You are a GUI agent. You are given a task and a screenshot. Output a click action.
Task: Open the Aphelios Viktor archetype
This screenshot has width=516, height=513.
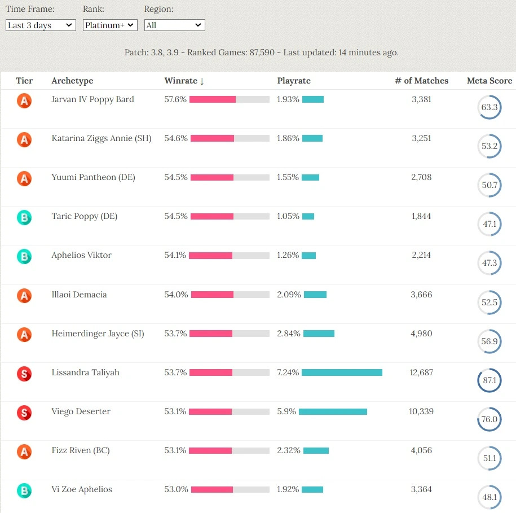(x=82, y=255)
